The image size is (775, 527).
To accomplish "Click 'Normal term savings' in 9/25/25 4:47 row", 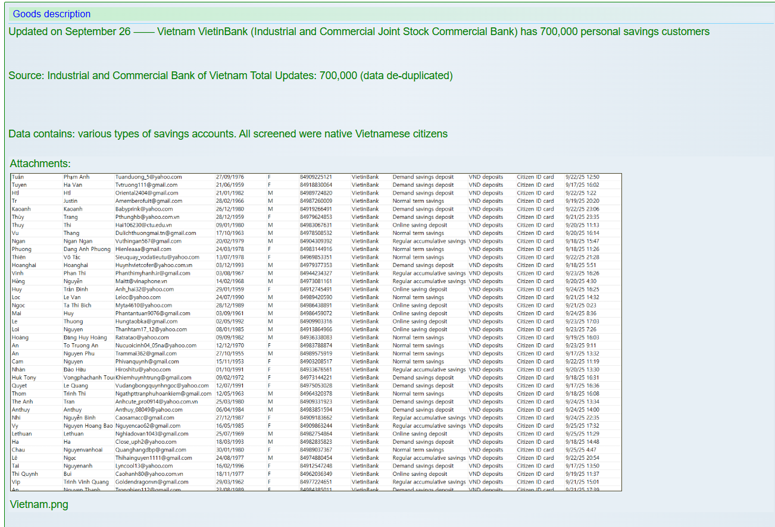I will pyautogui.click(x=418, y=450).
